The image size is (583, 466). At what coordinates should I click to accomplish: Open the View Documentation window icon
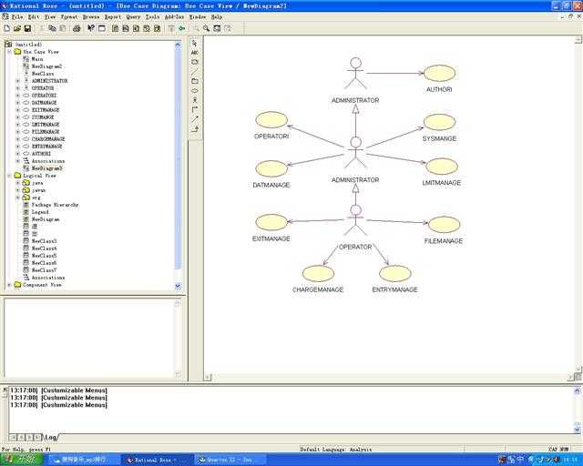(101, 28)
